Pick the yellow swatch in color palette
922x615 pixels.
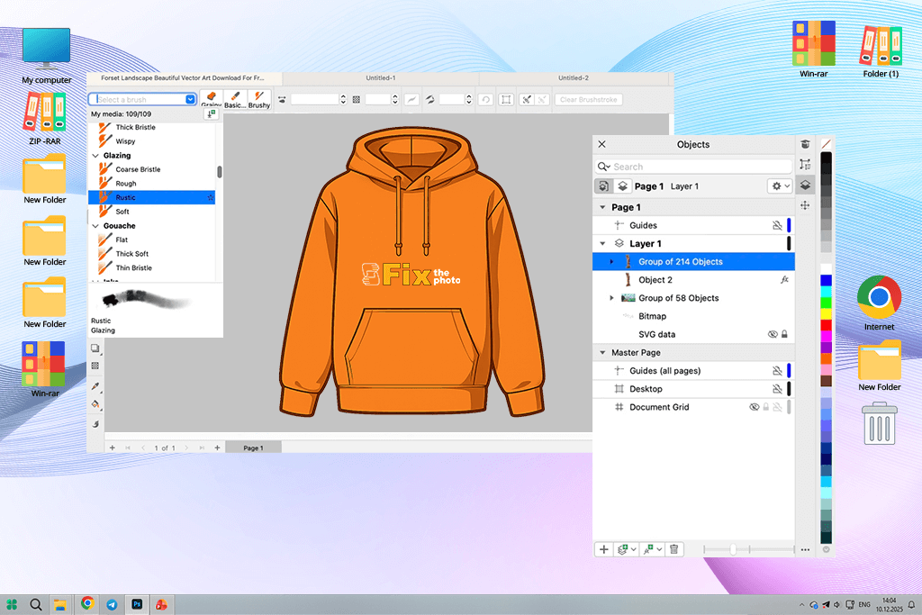click(x=827, y=314)
